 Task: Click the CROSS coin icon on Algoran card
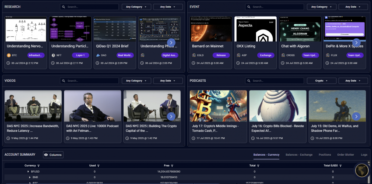tap(283, 55)
